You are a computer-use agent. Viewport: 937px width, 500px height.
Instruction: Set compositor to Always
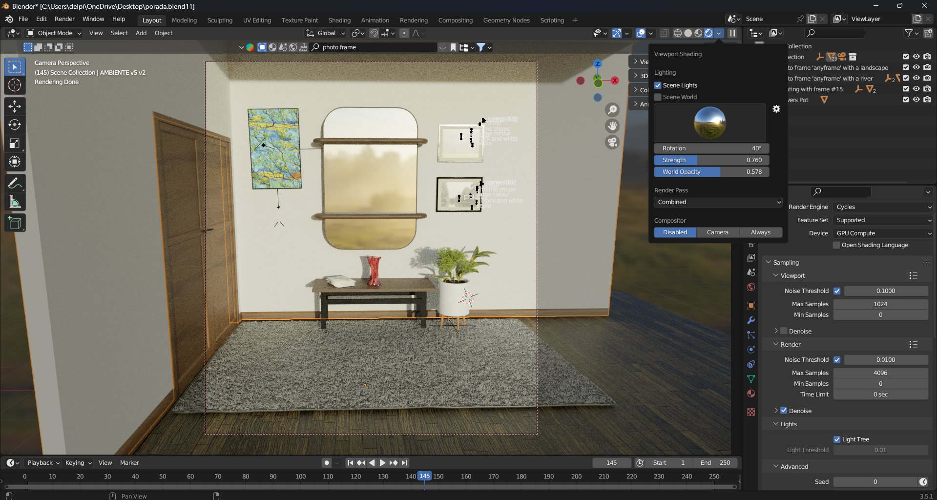coord(761,232)
